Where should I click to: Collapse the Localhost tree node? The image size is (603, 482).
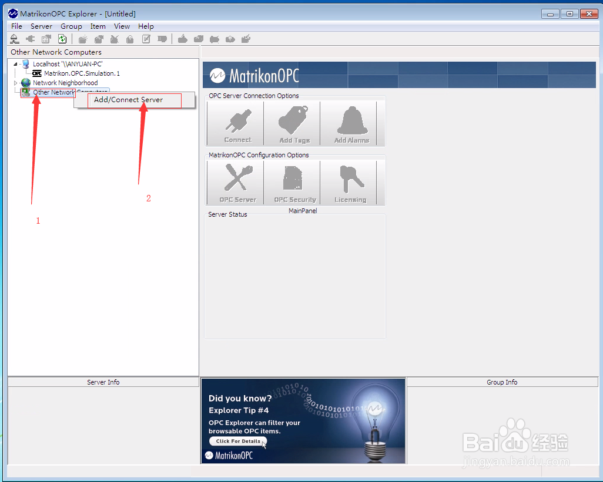click(x=15, y=64)
